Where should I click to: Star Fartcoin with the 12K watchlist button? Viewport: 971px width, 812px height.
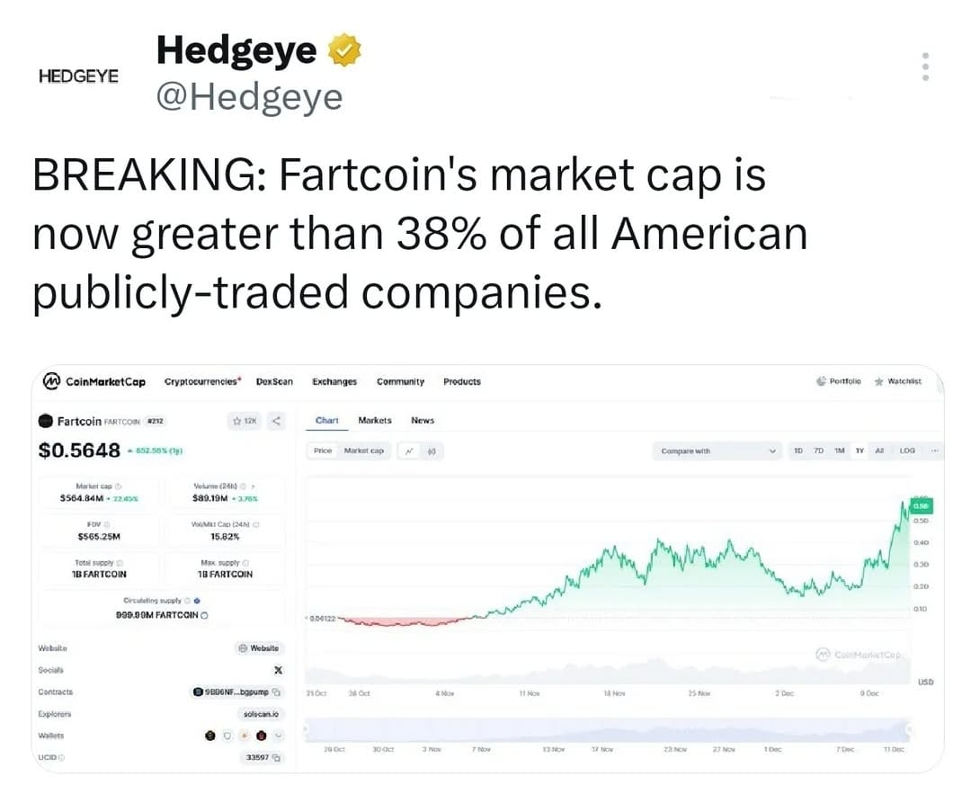(245, 421)
